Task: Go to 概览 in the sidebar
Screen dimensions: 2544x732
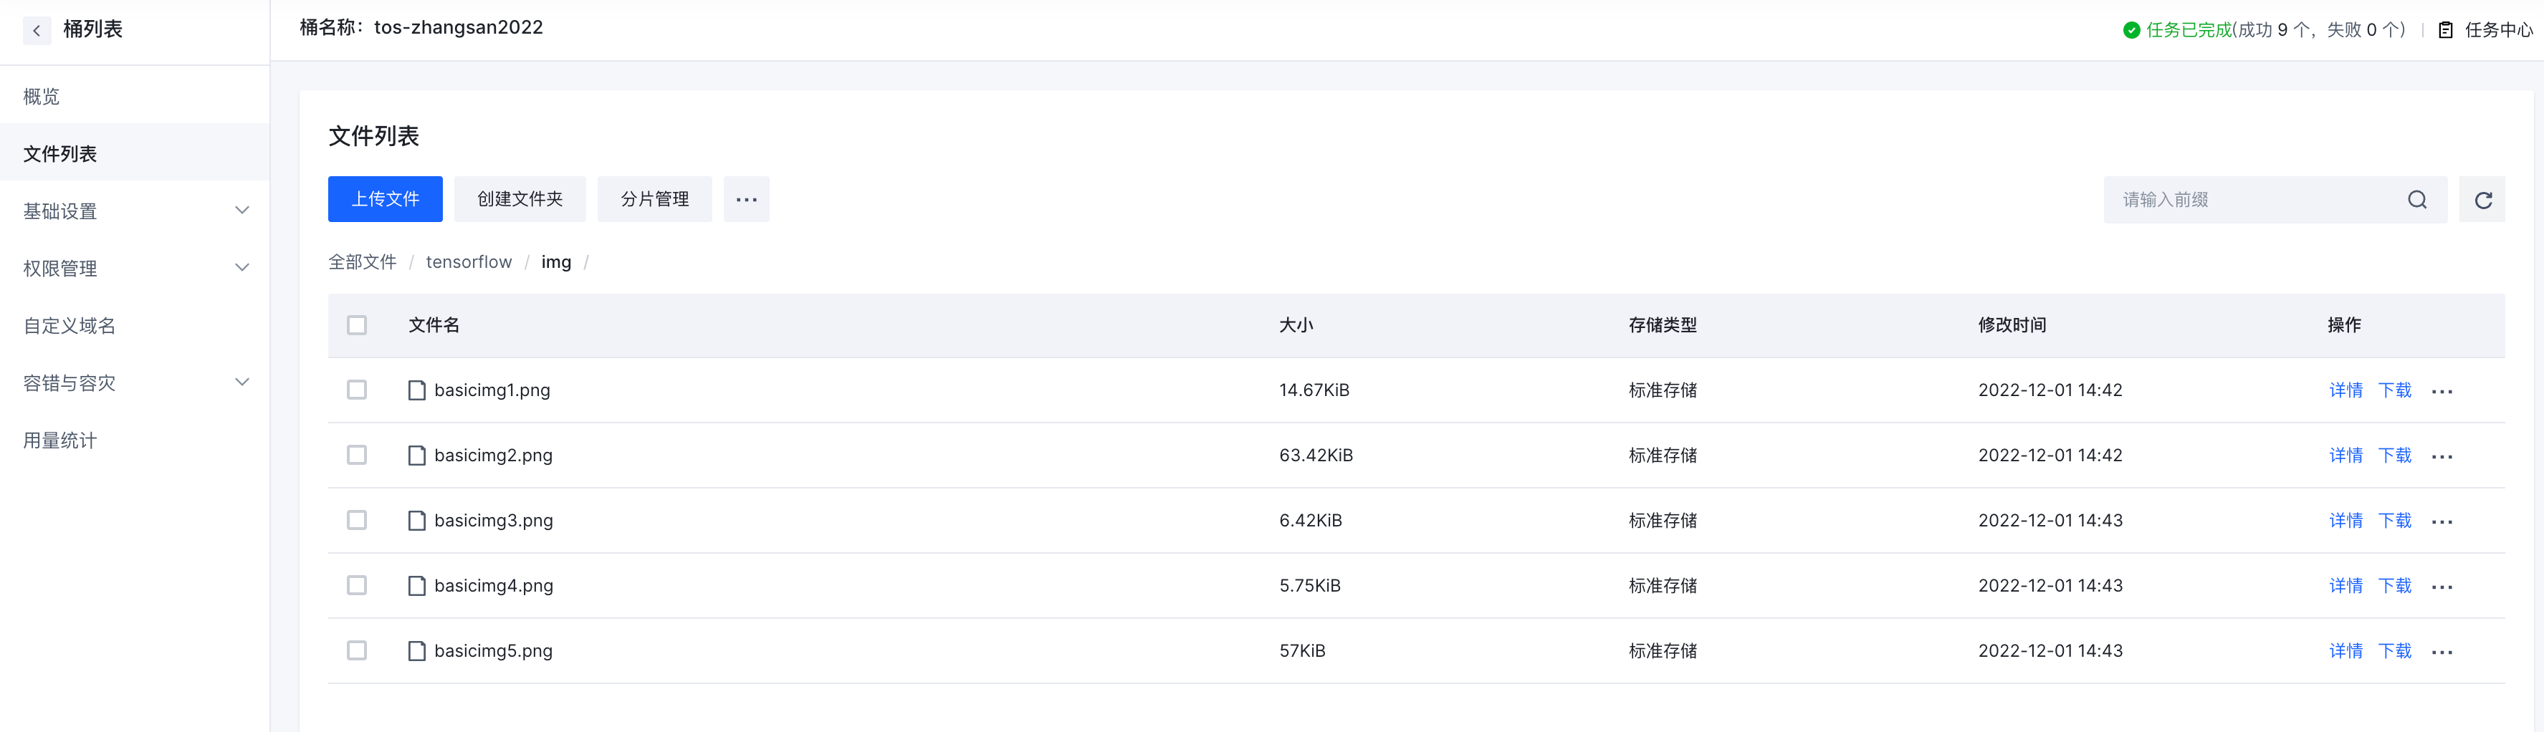Action: click(42, 97)
